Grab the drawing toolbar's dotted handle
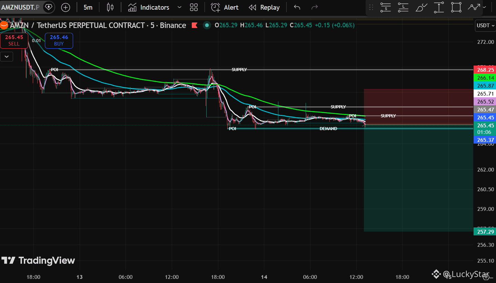The height and width of the screenshot is (283, 496). click(x=371, y=7)
